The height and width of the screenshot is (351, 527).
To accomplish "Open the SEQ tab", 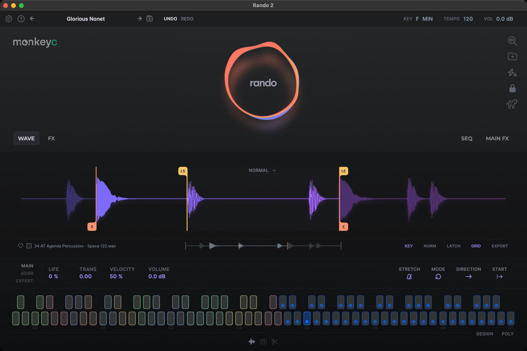I will (x=466, y=138).
